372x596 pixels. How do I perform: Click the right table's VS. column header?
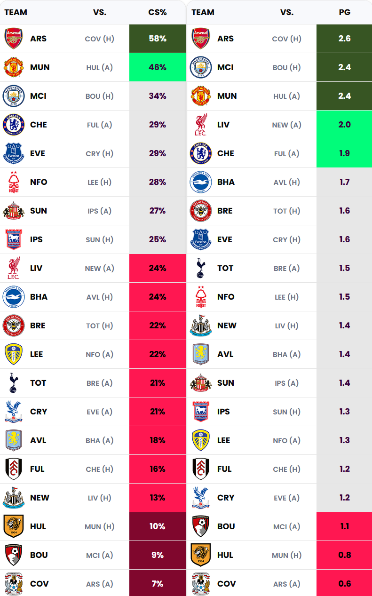[287, 12]
